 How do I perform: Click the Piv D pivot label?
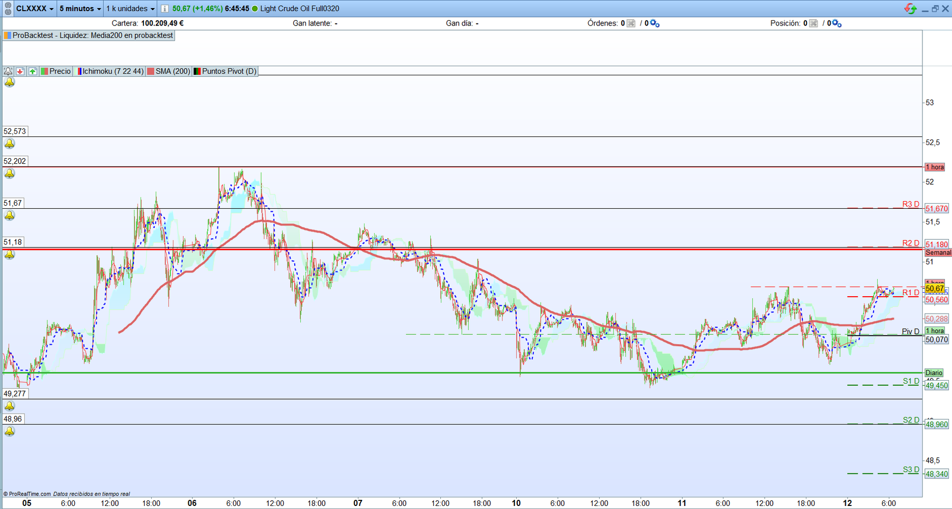[911, 331]
